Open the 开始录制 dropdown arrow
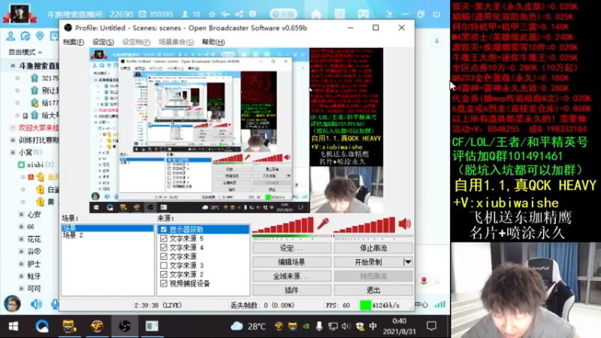Viewport: 601px width, 338px height. coord(408,262)
